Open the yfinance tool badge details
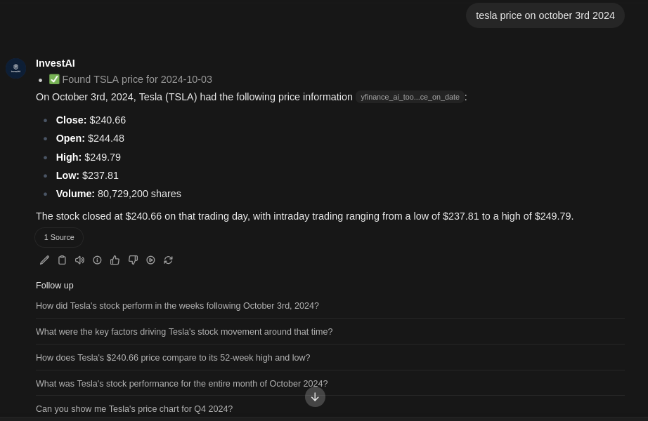648x421 pixels. (410, 97)
